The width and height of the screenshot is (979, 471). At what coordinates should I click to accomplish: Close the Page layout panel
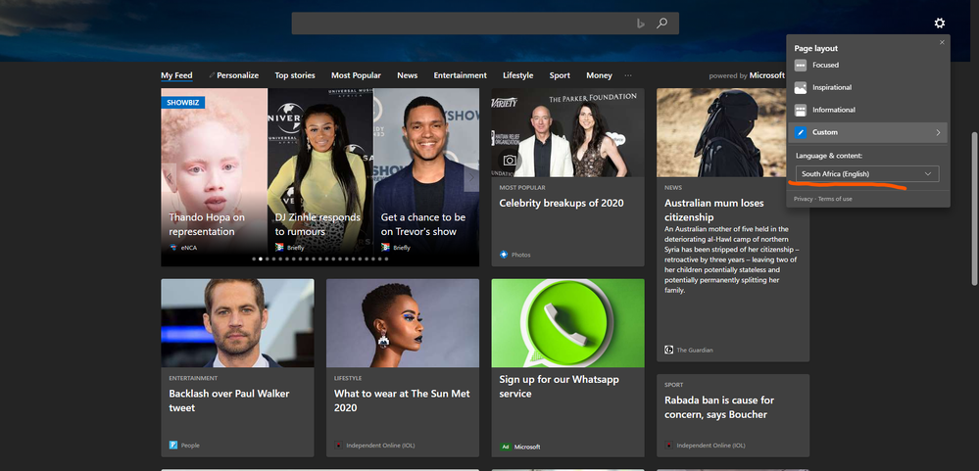coord(942,42)
